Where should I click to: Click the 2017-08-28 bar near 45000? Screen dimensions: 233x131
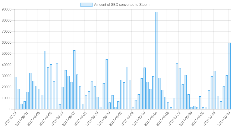(107, 84)
